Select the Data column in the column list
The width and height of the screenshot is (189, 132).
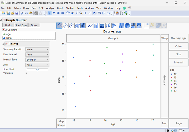tap(29, 38)
